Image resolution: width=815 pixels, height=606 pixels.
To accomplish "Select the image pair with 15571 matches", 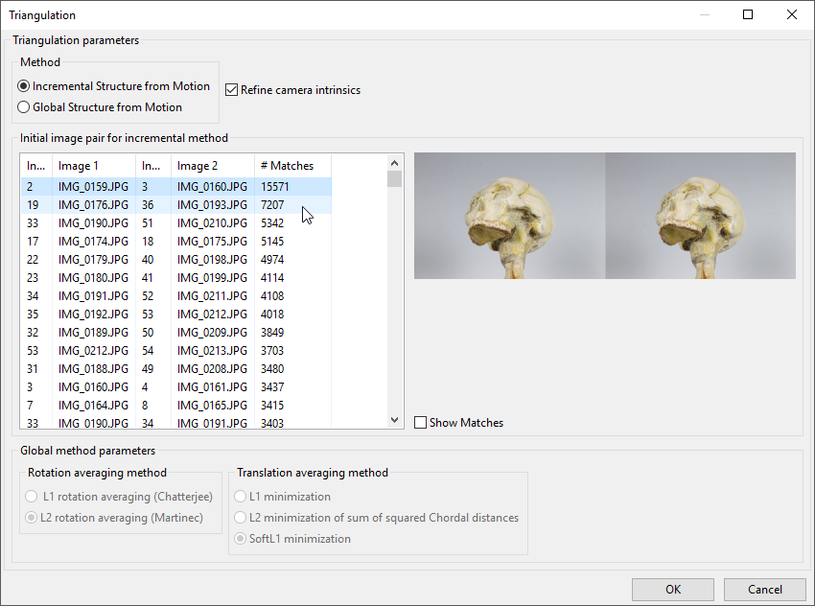I will tap(176, 187).
